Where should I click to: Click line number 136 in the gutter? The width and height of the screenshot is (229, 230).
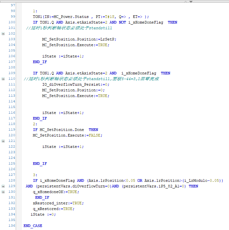(12, 226)
